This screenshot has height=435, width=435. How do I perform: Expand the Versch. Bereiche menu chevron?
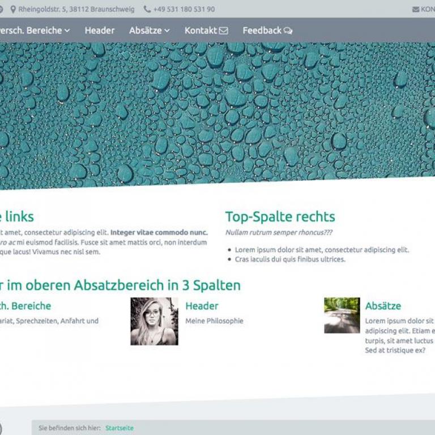click(67, 31)
